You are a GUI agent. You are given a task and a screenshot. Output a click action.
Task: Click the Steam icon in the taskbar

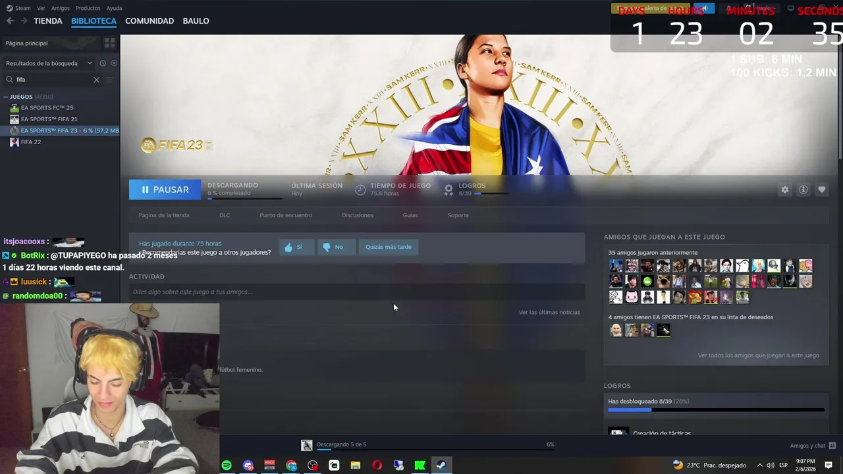441,465
